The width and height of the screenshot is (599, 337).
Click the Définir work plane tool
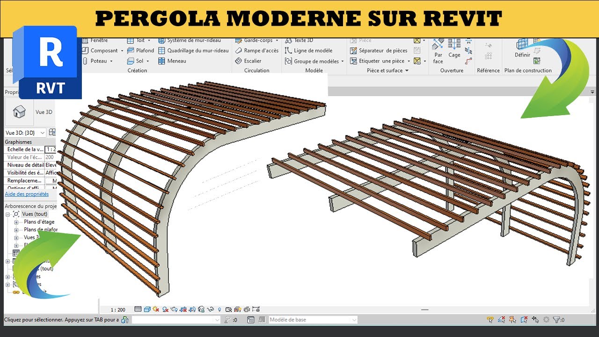coord(522,49)
